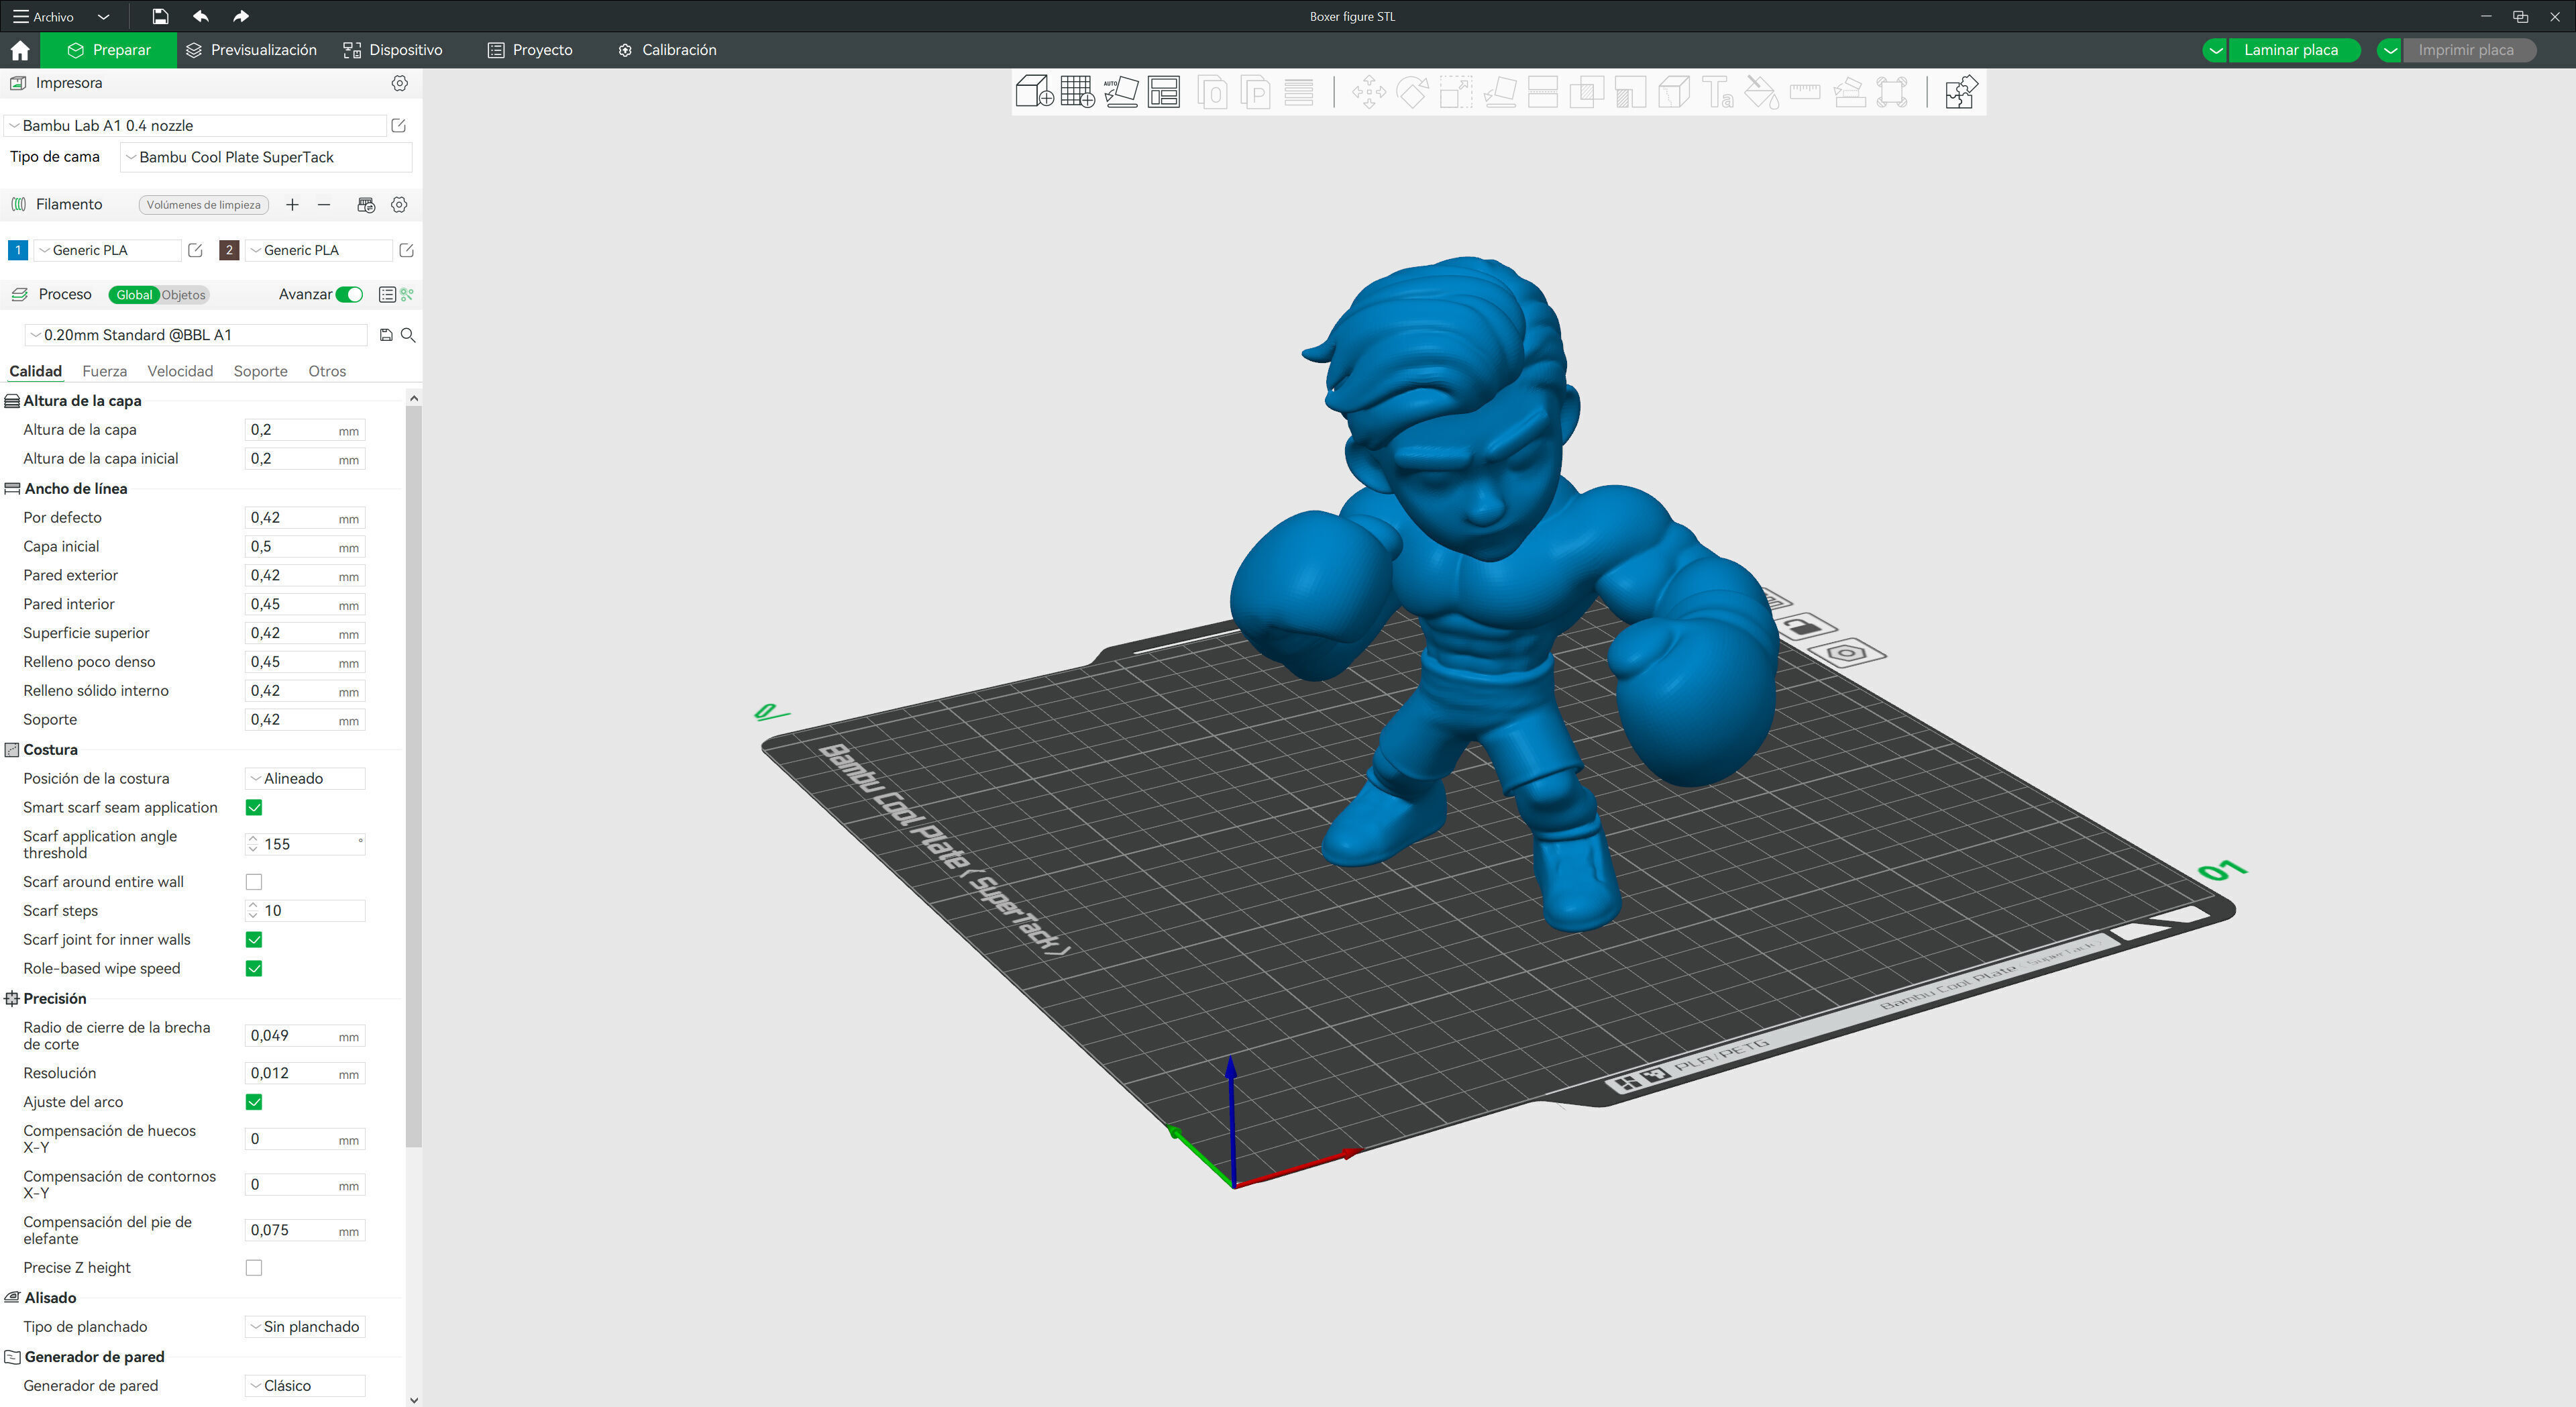Click the Scale tool icon
Image resolution: width=2576 pixels, height=1407 pixels.
point(1456,93)
